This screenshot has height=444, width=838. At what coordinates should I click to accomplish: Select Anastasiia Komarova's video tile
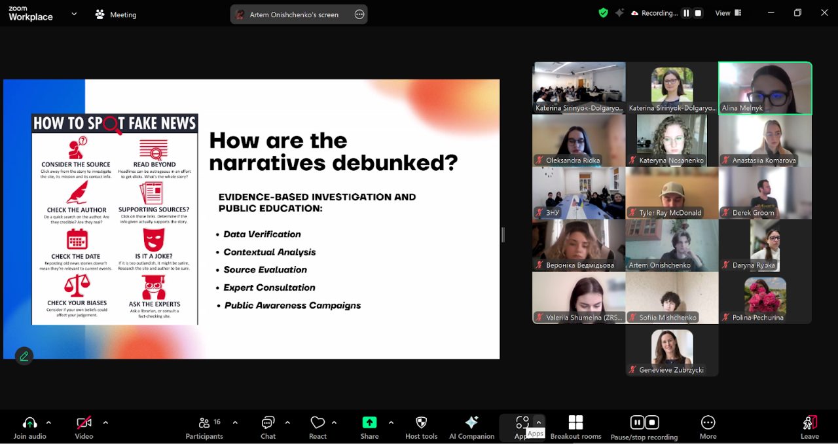coord(765,141)
